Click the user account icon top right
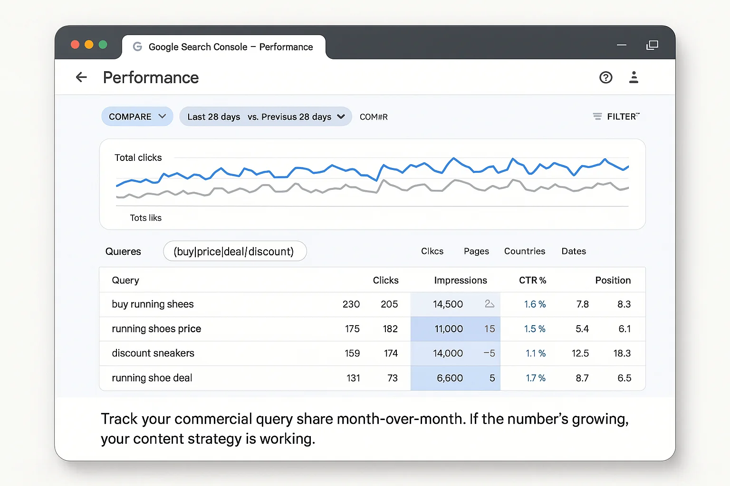This screenshot has width=730, height=486. pos(634,77)
